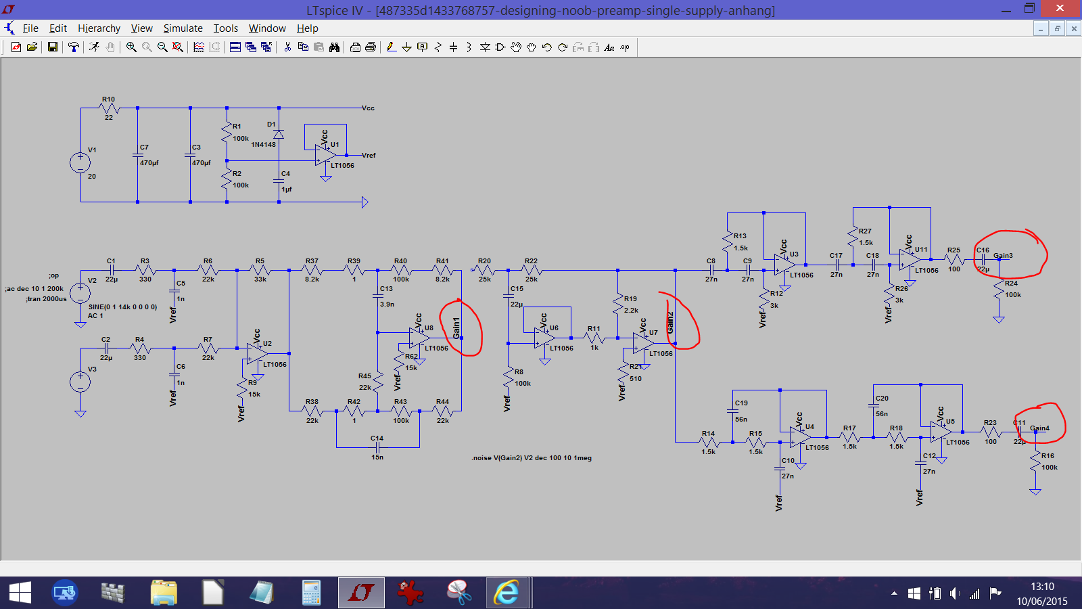The height and width of the screenshot is (609, 1082).
Task: Click the ';ac dec 10 1 200k' comment text
Action: point(34,289)
